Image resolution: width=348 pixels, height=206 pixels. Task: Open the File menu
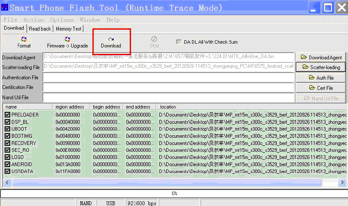(10, 19)
